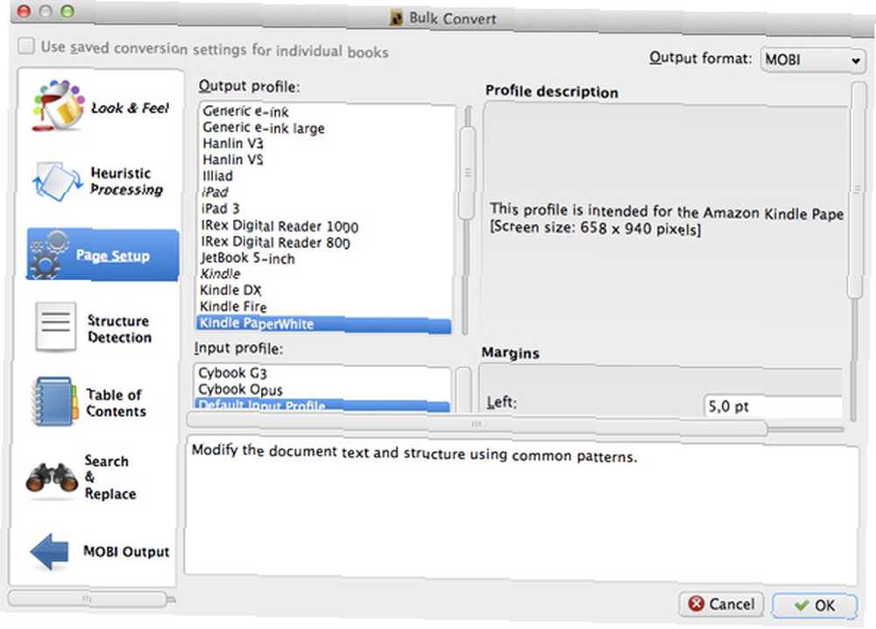This screenshot has height=629, width=876.
Task: Click the Cancel button
Action: coord(721,604)
